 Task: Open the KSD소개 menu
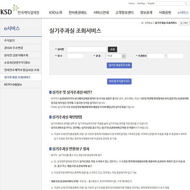point(55,13)
